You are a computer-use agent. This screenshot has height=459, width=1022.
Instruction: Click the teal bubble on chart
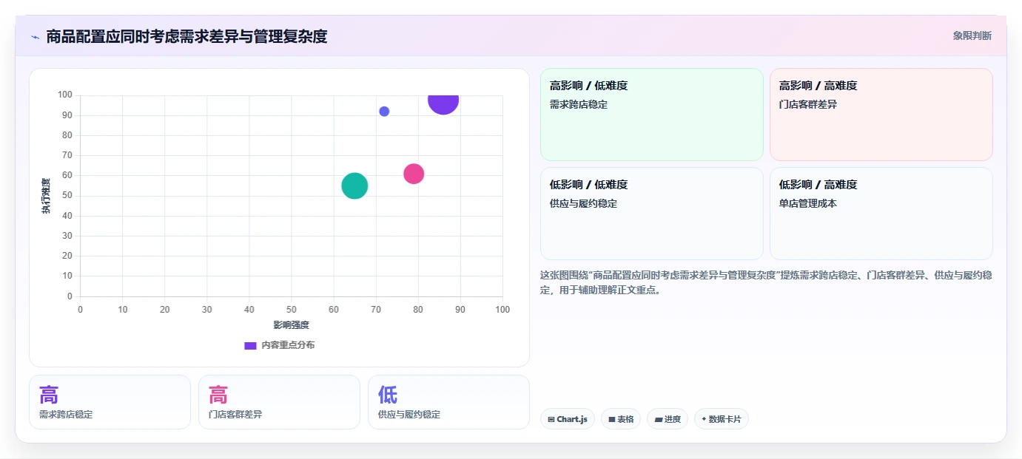(354, 186)
